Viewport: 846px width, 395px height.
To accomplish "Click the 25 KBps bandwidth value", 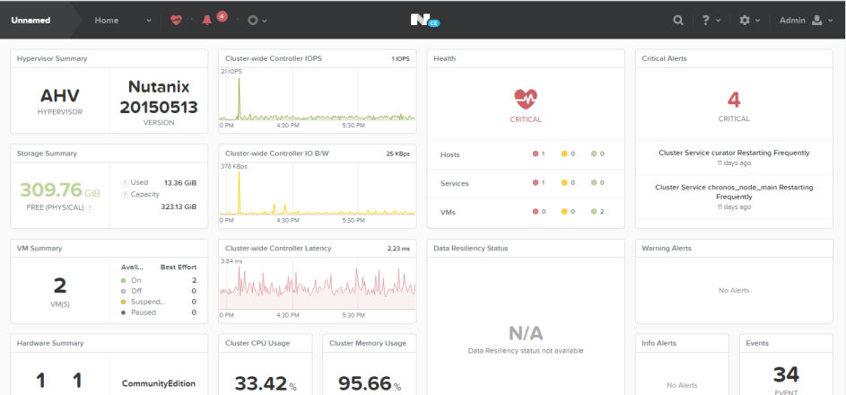I will click(x=397, y=154).
